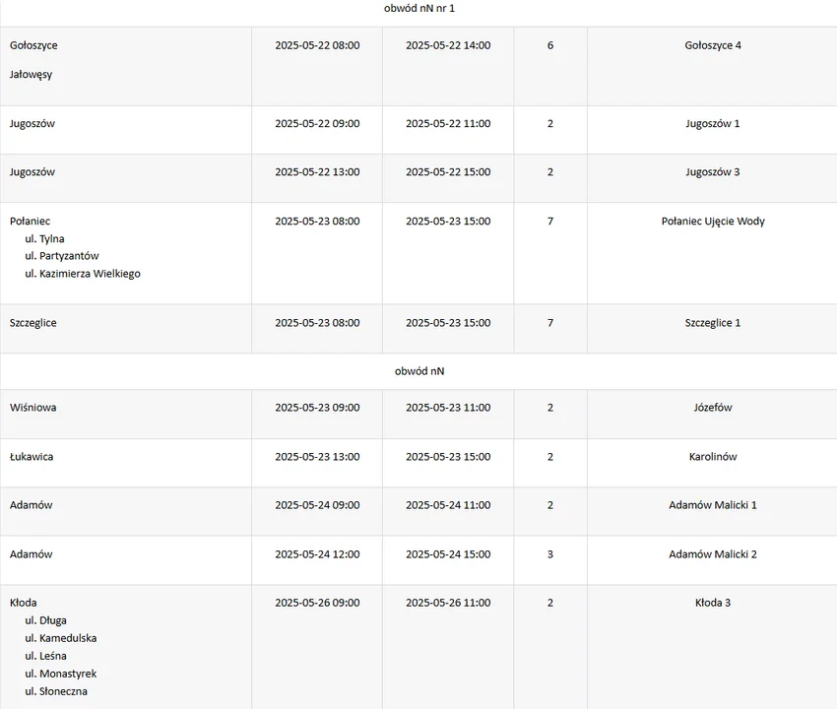Select the Jugoszów 3 station cell
The height and width of the screenshot is (709, 837).
(x=713, y=172)
